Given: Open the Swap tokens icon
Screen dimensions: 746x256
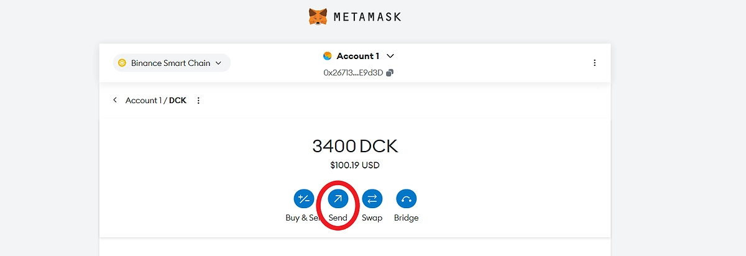Looking at the screenshot, I should pyautogui.click(x=372, y=199).
